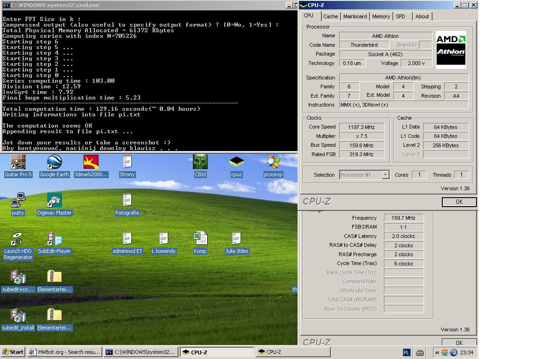
Task: Open the Fotografia text file
Action: pos(127,204)
